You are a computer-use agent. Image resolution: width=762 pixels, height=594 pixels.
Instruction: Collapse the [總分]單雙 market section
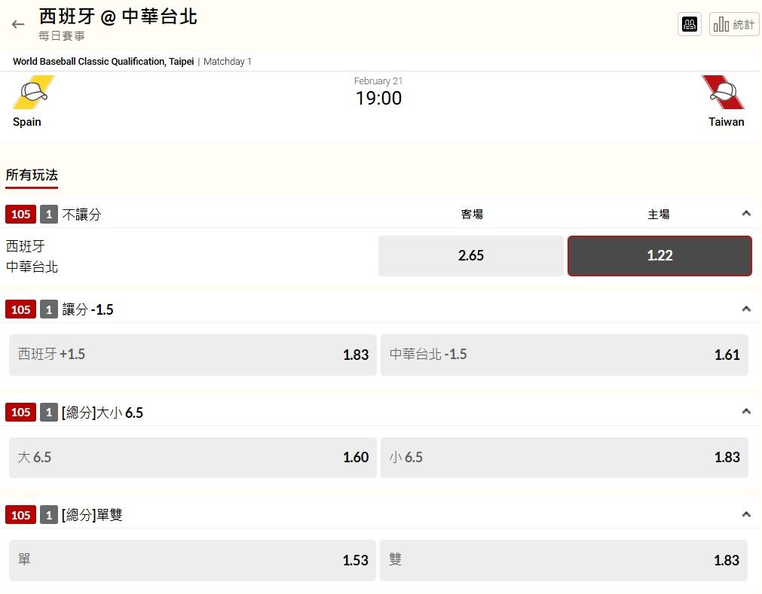click(746, 514)
